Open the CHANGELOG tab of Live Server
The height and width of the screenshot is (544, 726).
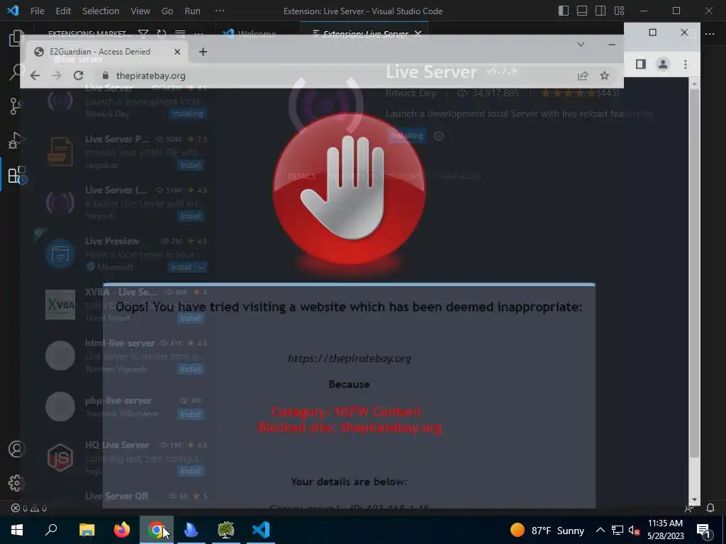458,176
